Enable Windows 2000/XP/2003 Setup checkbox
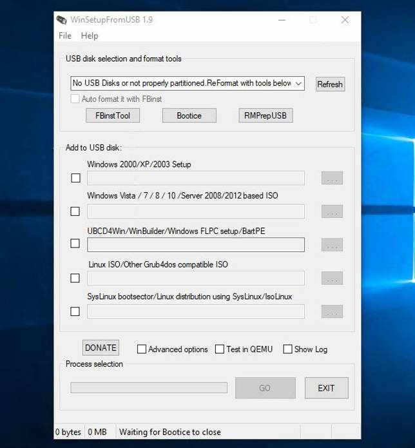This screenshot has height=448, width=415. 75,178
